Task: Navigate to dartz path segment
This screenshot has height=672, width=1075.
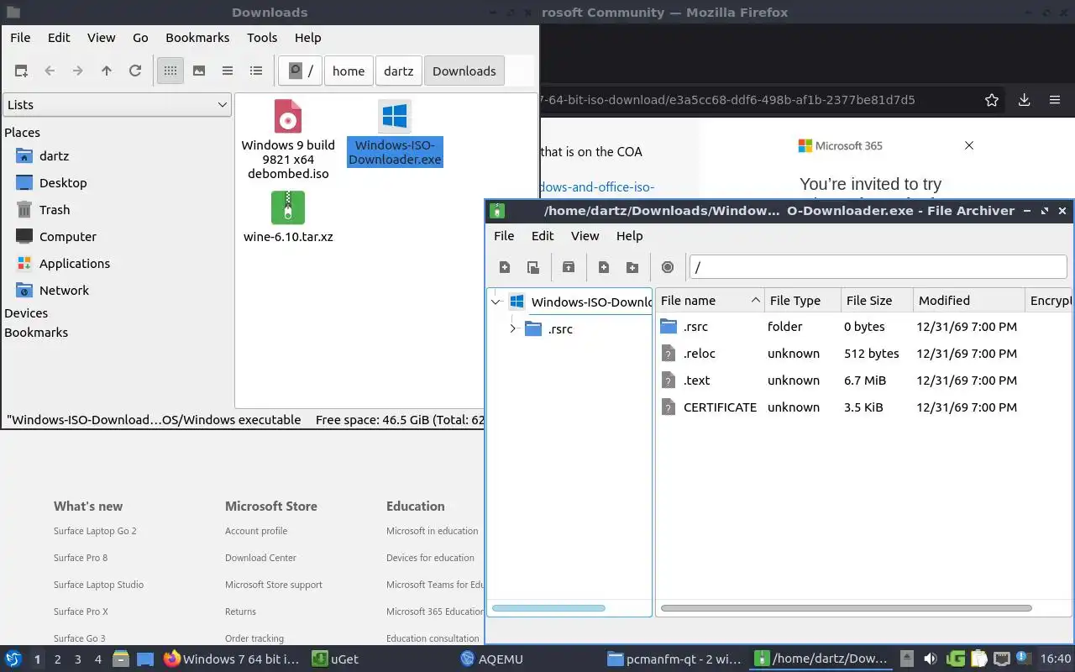Action: pyautogui.click(x=399, y=71)
